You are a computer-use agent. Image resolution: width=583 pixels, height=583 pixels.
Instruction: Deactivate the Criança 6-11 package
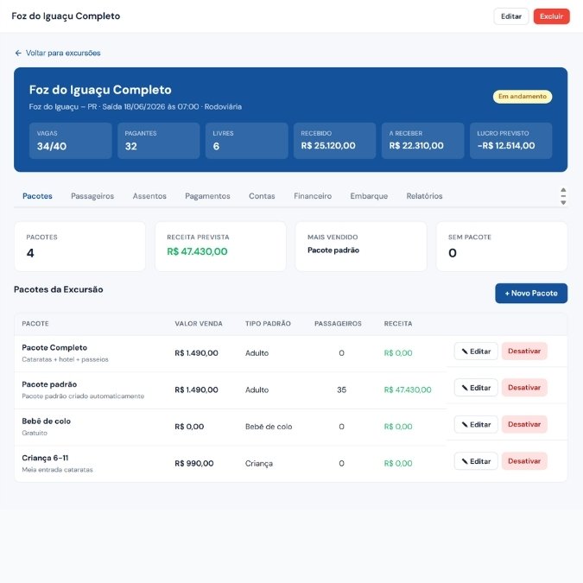(x=524, y=461)
